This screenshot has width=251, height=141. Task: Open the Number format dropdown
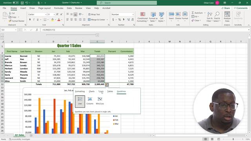pos(133,14)
